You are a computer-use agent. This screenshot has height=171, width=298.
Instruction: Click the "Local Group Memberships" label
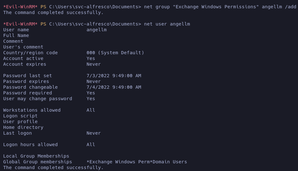[x=36, y=156]
